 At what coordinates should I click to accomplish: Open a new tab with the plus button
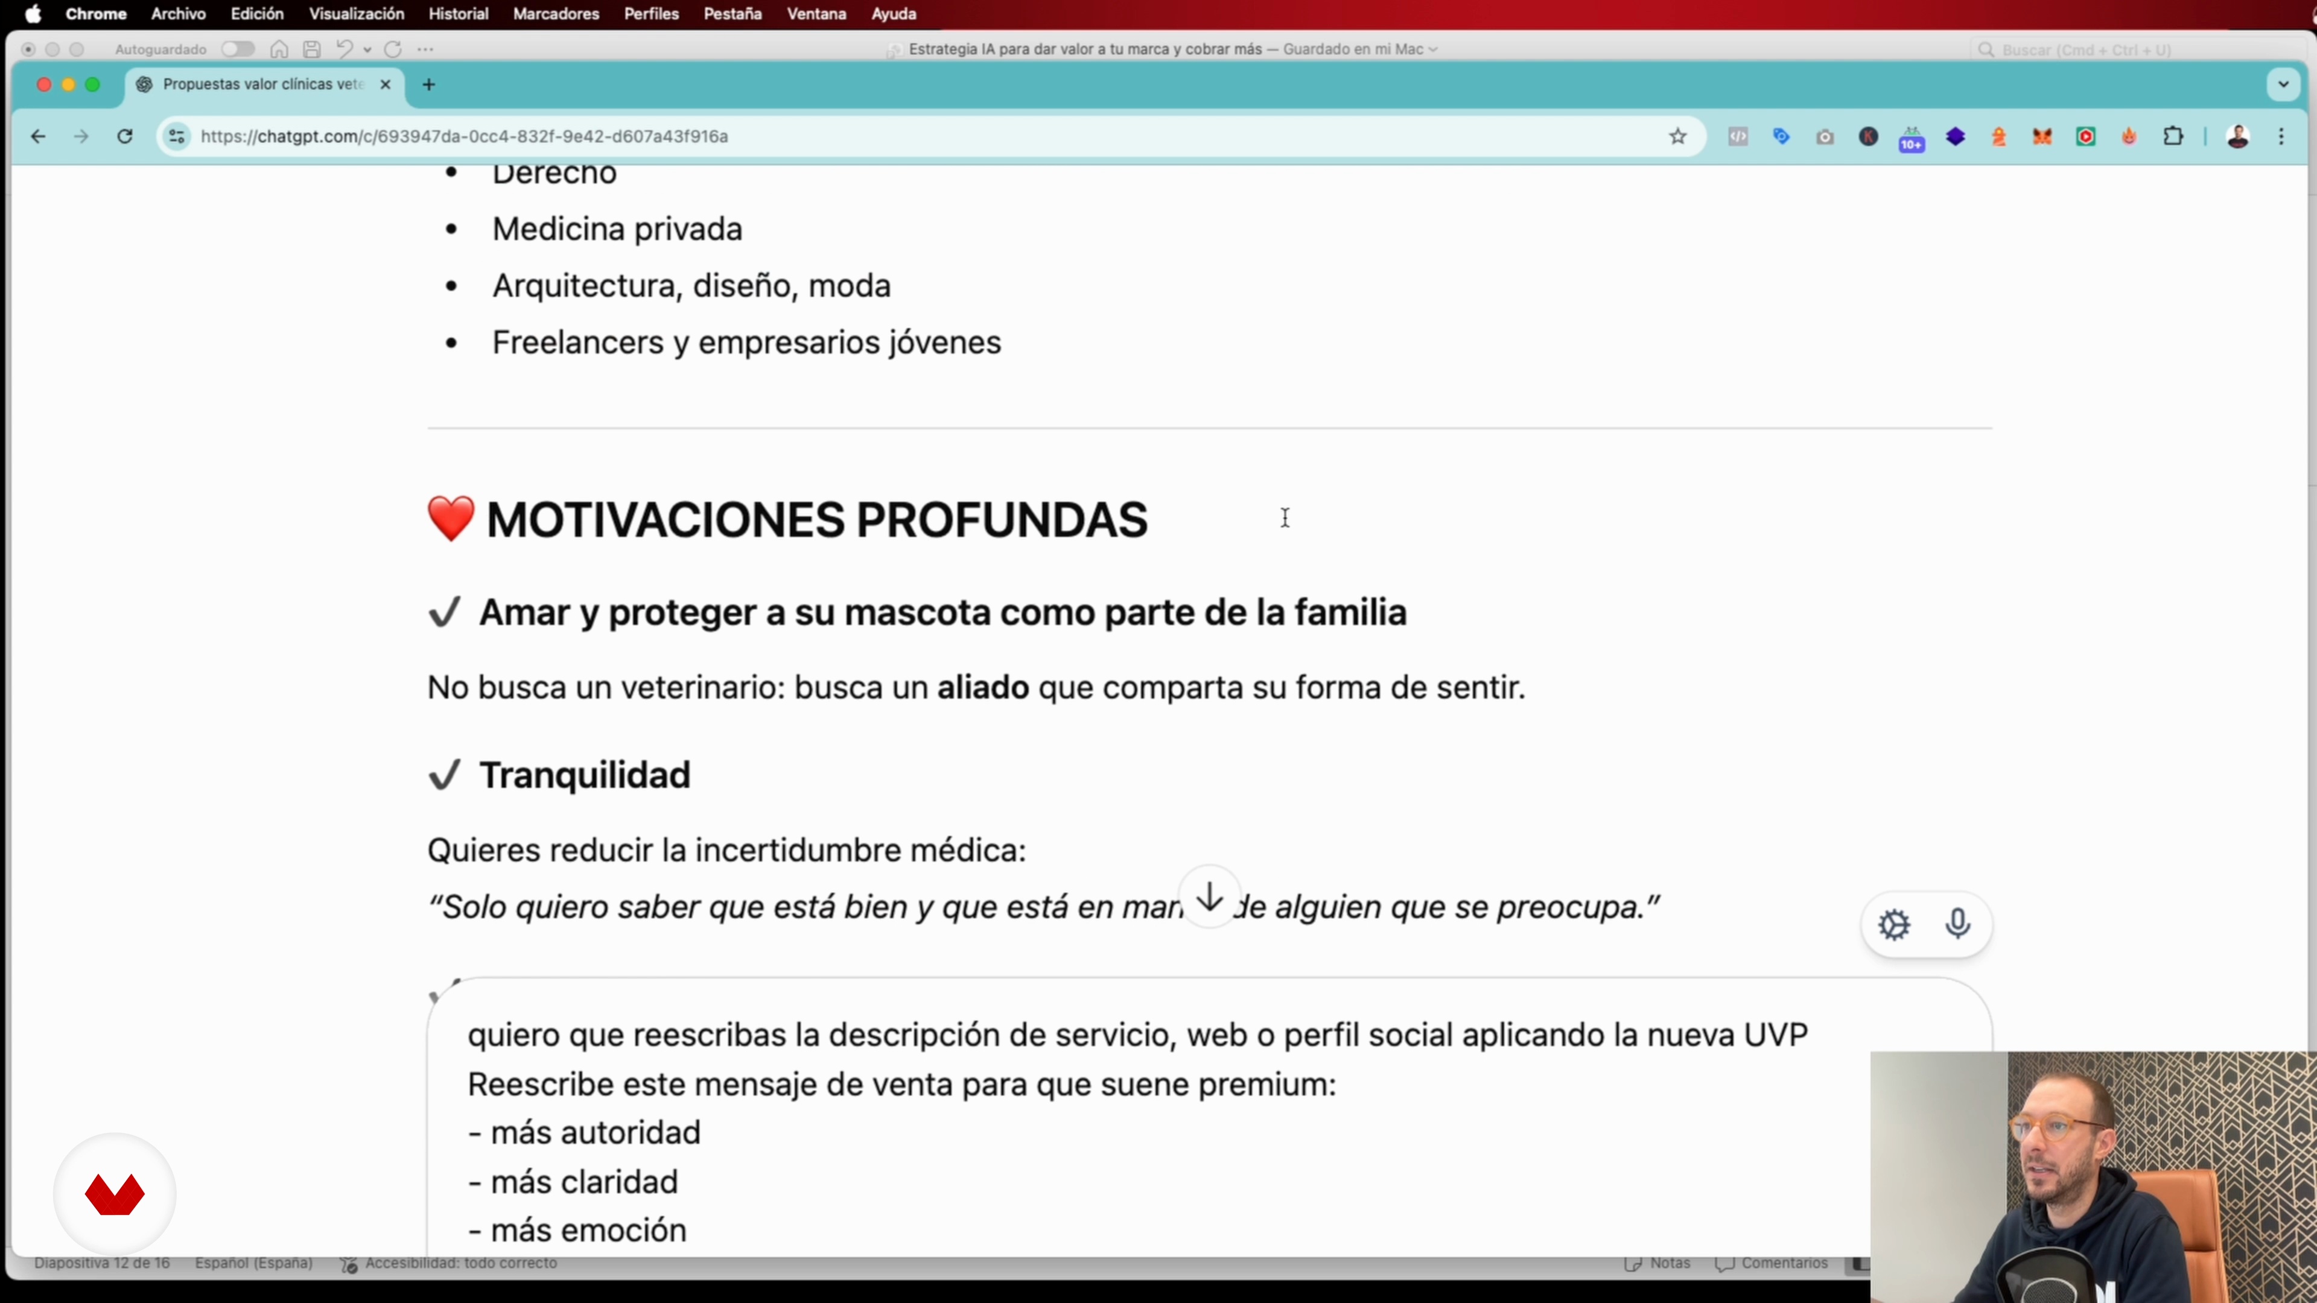pyautogui.click(x=429, y=84)
